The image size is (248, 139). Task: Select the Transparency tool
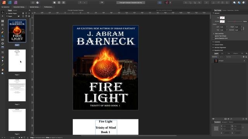[x=3, y=61]
